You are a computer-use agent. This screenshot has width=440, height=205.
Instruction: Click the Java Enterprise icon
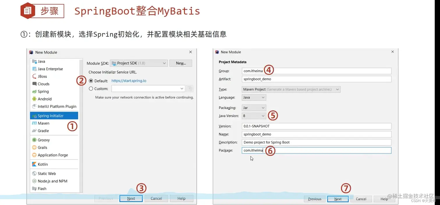pos(34,69)
